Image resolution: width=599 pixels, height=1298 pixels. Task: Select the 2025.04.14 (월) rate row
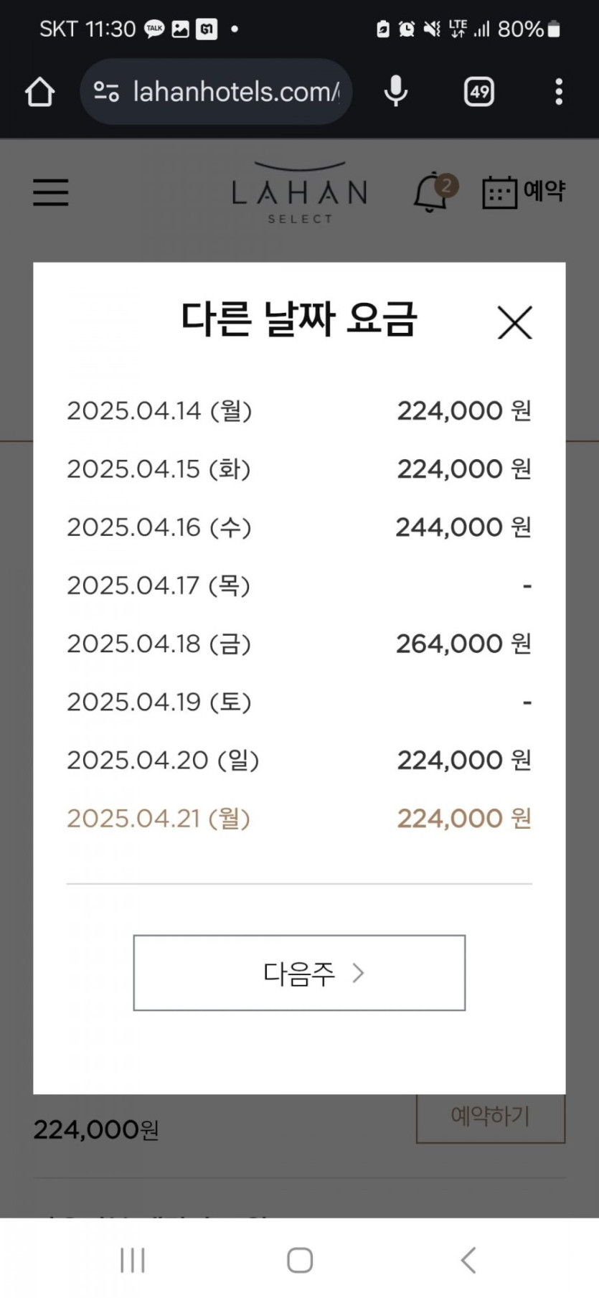tap(299, 411)
